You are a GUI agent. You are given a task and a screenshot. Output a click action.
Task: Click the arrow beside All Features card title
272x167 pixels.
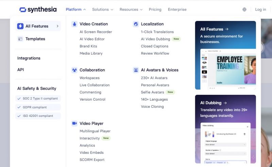227,29
